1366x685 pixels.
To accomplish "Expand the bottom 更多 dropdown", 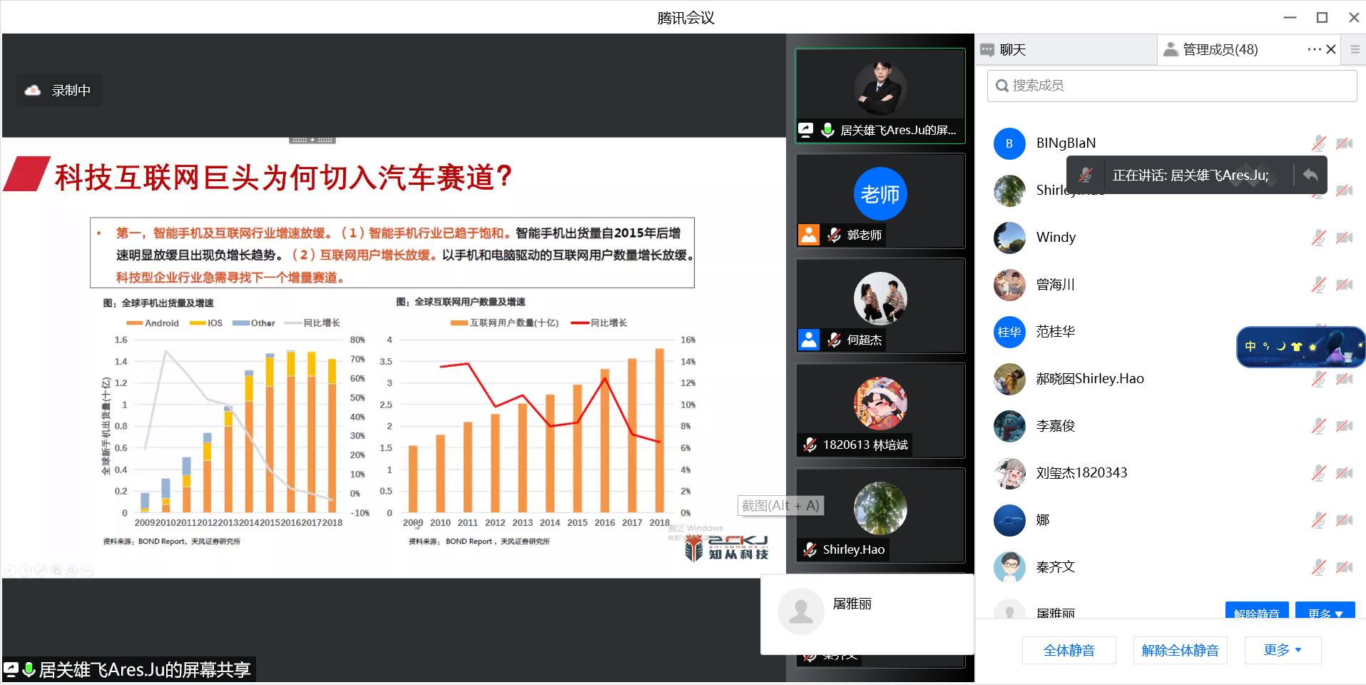I will 1283,650.
